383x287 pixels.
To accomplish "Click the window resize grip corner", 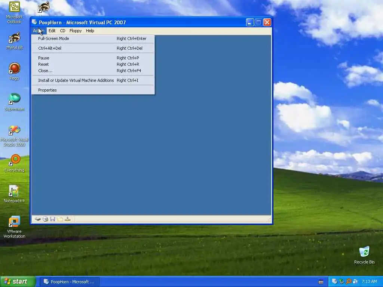I will tap(269, 220).
